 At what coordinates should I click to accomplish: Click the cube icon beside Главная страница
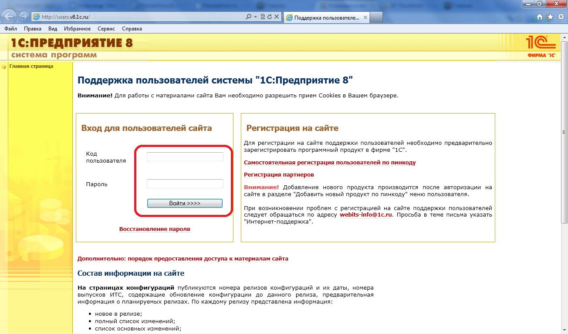point(4,67)
